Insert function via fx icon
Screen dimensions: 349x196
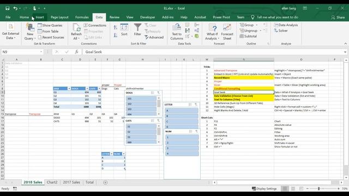pyautogui.click(x=76, y=52)
